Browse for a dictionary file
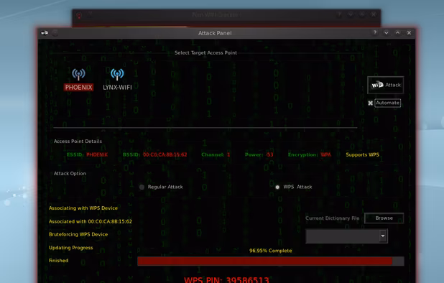 384,218
